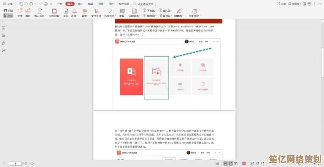
Task: Click the vertical scrollbar thumb
Action: tap(322, 62)
